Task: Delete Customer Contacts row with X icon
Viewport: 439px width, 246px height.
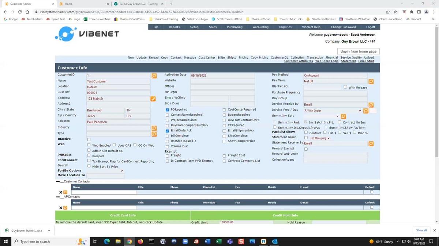Action: tap(61, 192)
